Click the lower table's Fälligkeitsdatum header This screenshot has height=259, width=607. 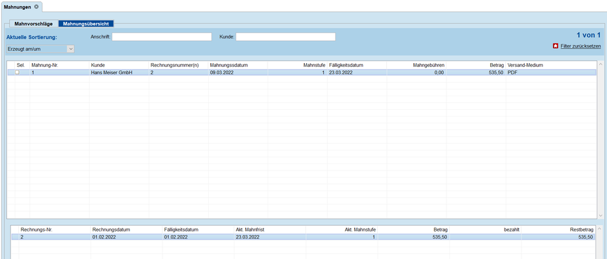pyautogui.click(x=198, y=230)
